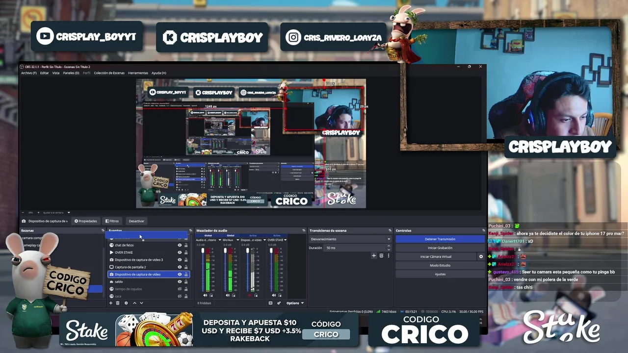Lock icon for the saldo source
Screen dimensions: 628x353
point(186,282)
